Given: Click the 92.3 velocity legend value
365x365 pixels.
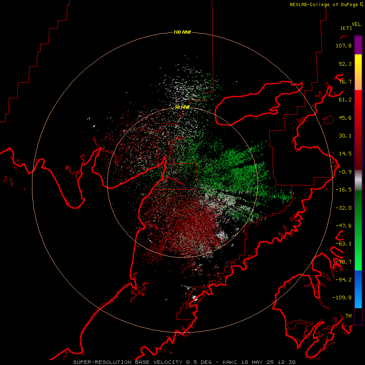Looking at the screenshot, I should (345, 64).
